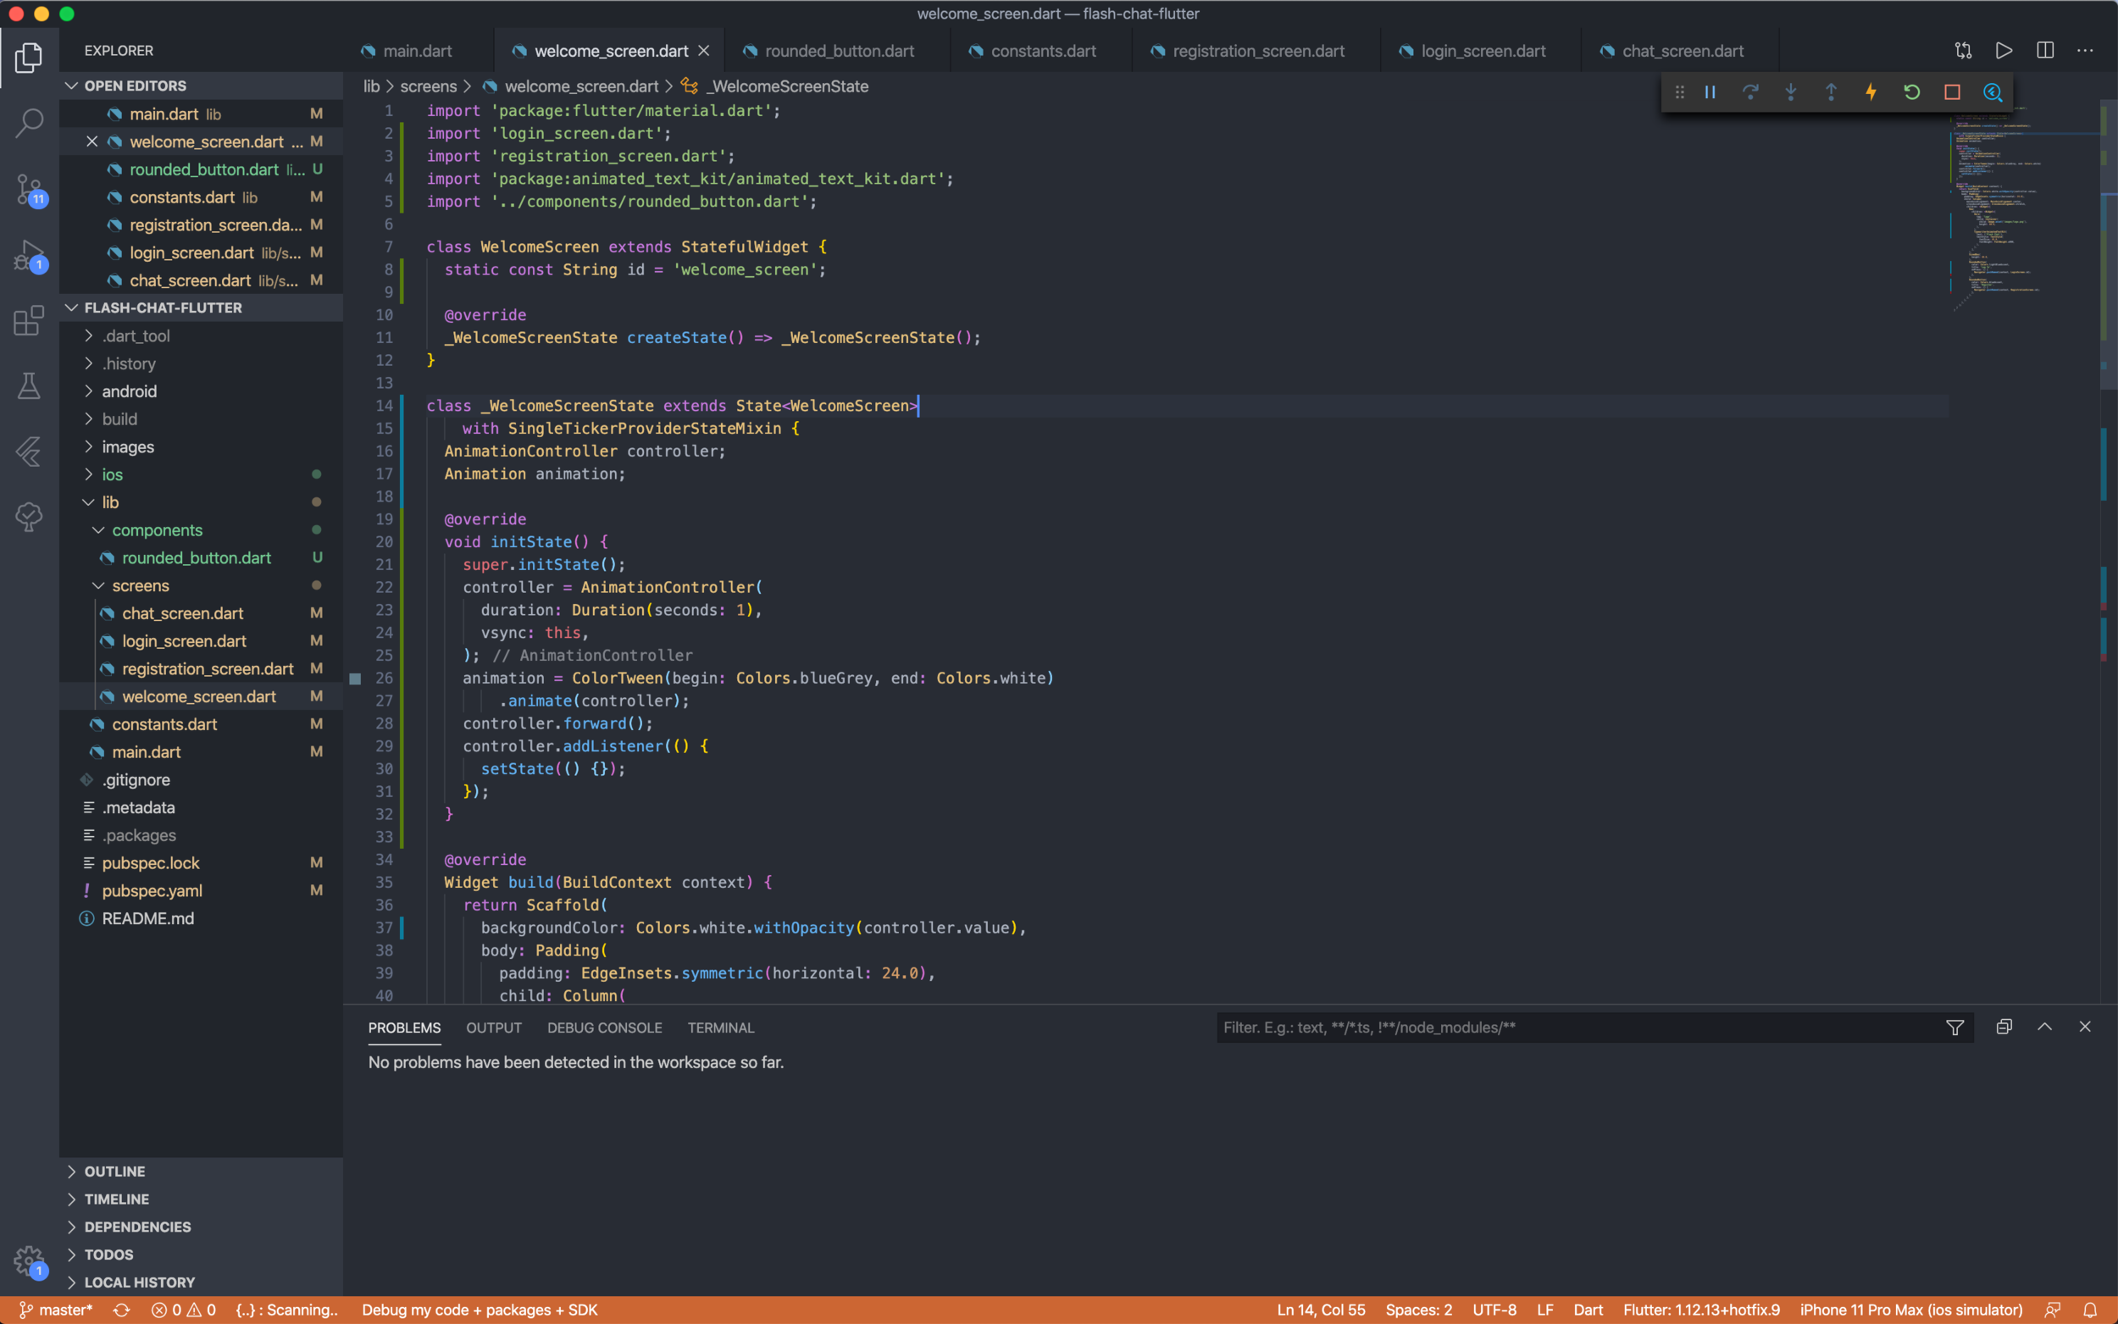Open the constants.dart editor tab
Viewport: 2118px width, 1324px height.
(1042, 50)
